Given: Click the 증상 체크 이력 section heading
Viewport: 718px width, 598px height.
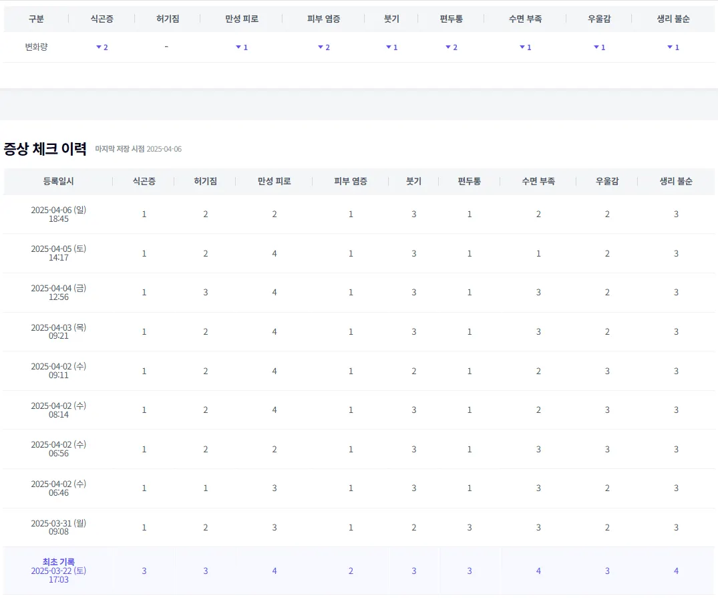Looking at the screenshot, I should [45, 149].
